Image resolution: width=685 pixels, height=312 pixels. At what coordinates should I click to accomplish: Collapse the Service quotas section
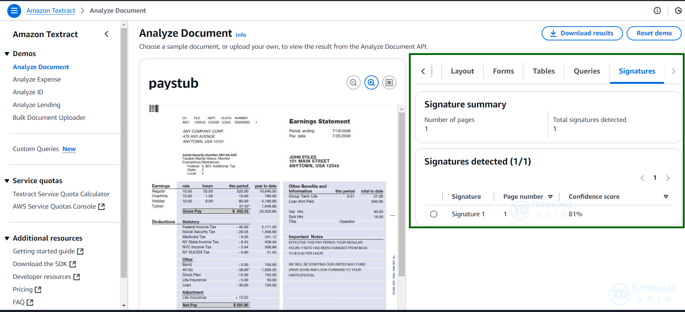(7, 181)
